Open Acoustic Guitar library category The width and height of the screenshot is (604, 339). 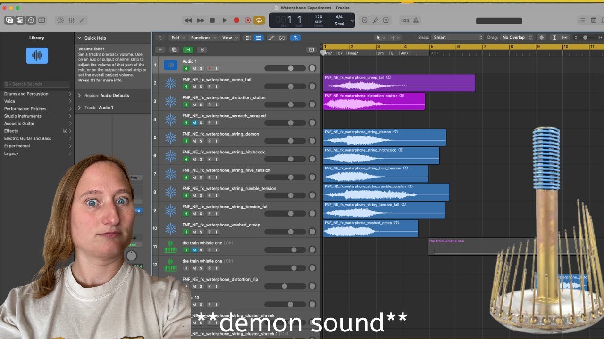click(x=37, y=124)
